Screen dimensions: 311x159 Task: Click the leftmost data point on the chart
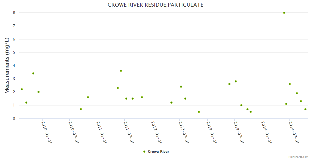click(22, 89)
